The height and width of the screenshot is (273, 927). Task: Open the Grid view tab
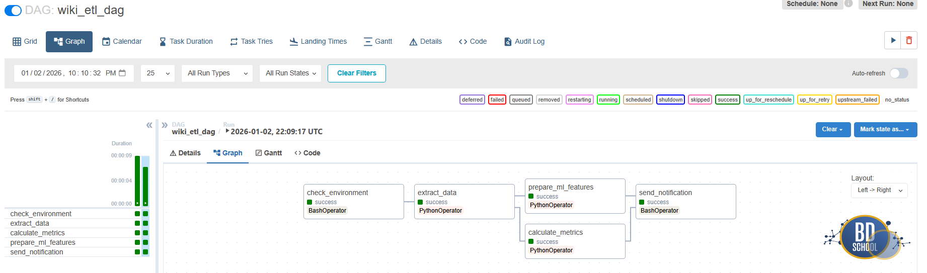click(x=25, y=42)
